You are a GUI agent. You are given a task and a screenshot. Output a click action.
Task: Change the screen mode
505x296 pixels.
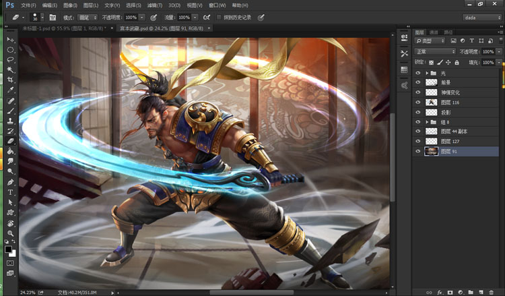pos(10,273)
